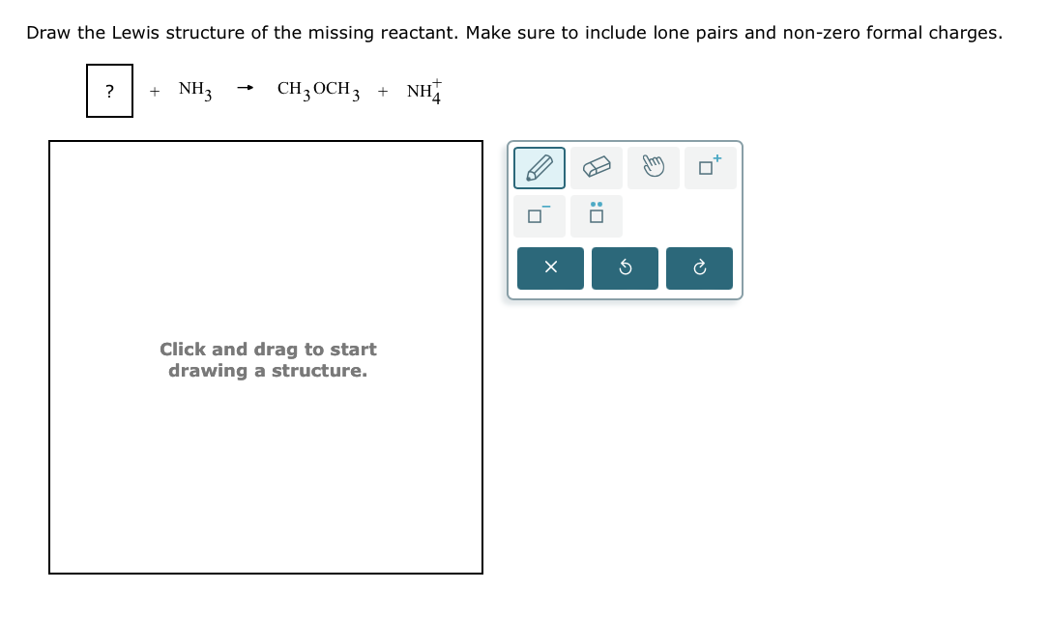
Task: Select the negative charge tool
Action: [x=539, y=215]
